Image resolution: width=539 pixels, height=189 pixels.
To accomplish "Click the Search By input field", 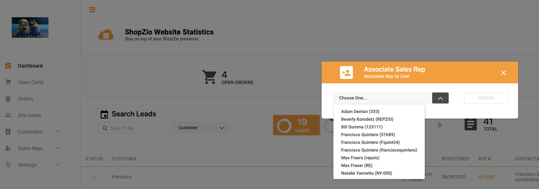I will [x=136, y=128].
